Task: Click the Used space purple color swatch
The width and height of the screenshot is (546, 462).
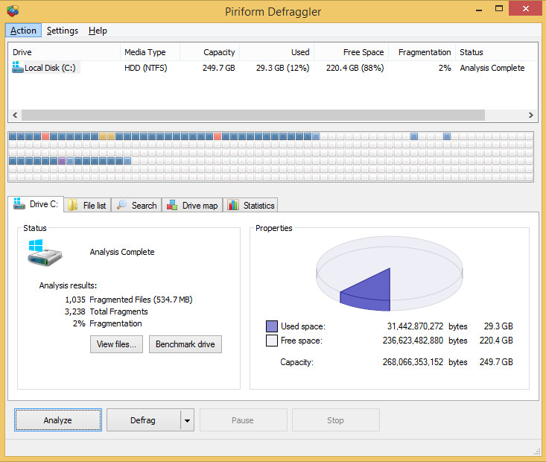Action: (x=272, y=326)
